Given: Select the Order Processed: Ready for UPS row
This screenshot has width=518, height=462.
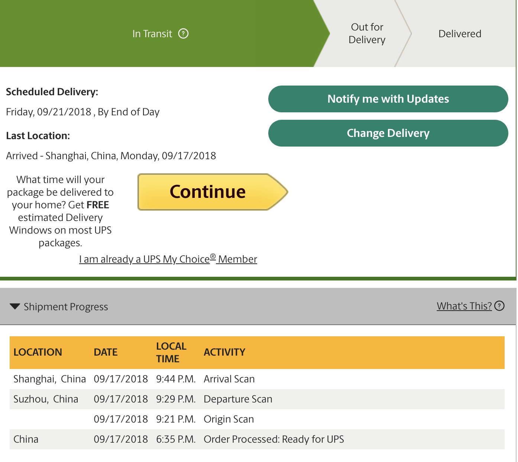Looking at the screenshot, I should click(257, 439).
